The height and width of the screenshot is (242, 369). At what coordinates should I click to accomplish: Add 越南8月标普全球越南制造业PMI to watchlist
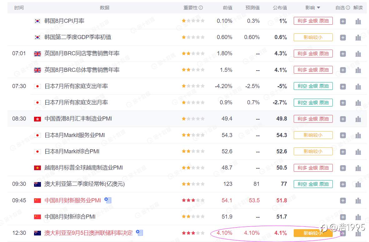coord(343,168)
